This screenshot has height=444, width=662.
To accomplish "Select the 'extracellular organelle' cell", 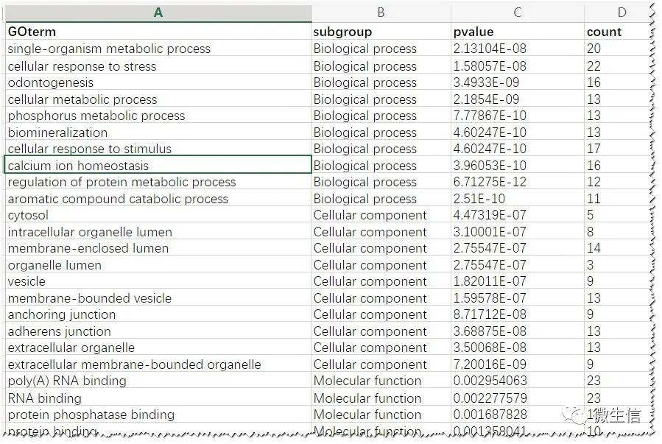I will point(158,348).
